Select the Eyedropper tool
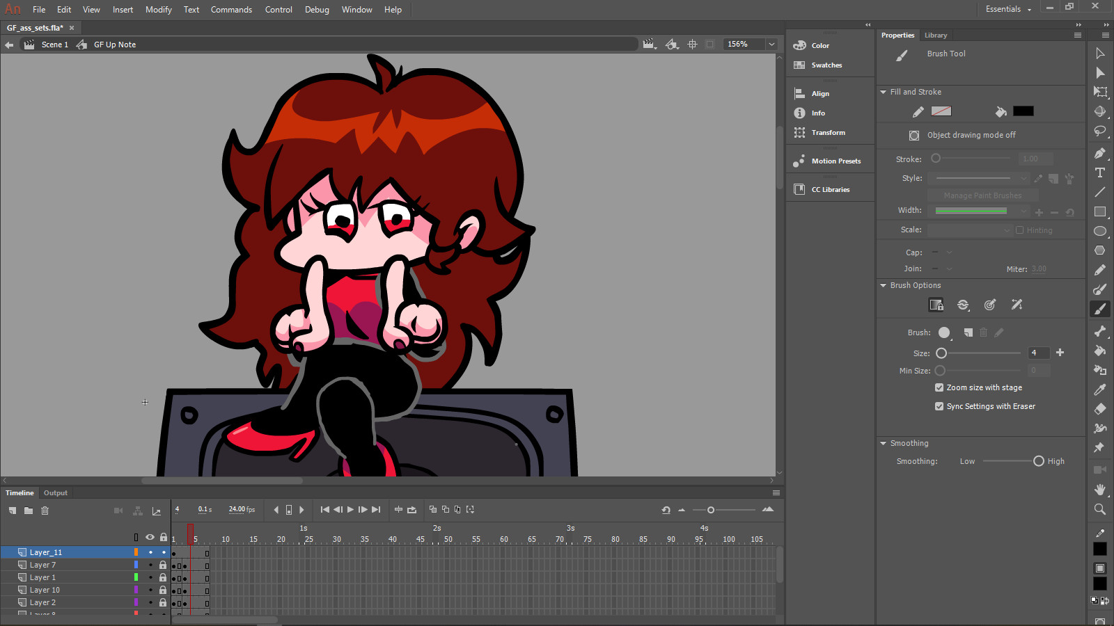The width and height of the screenshot is (1114, 626). (1100, 390)
